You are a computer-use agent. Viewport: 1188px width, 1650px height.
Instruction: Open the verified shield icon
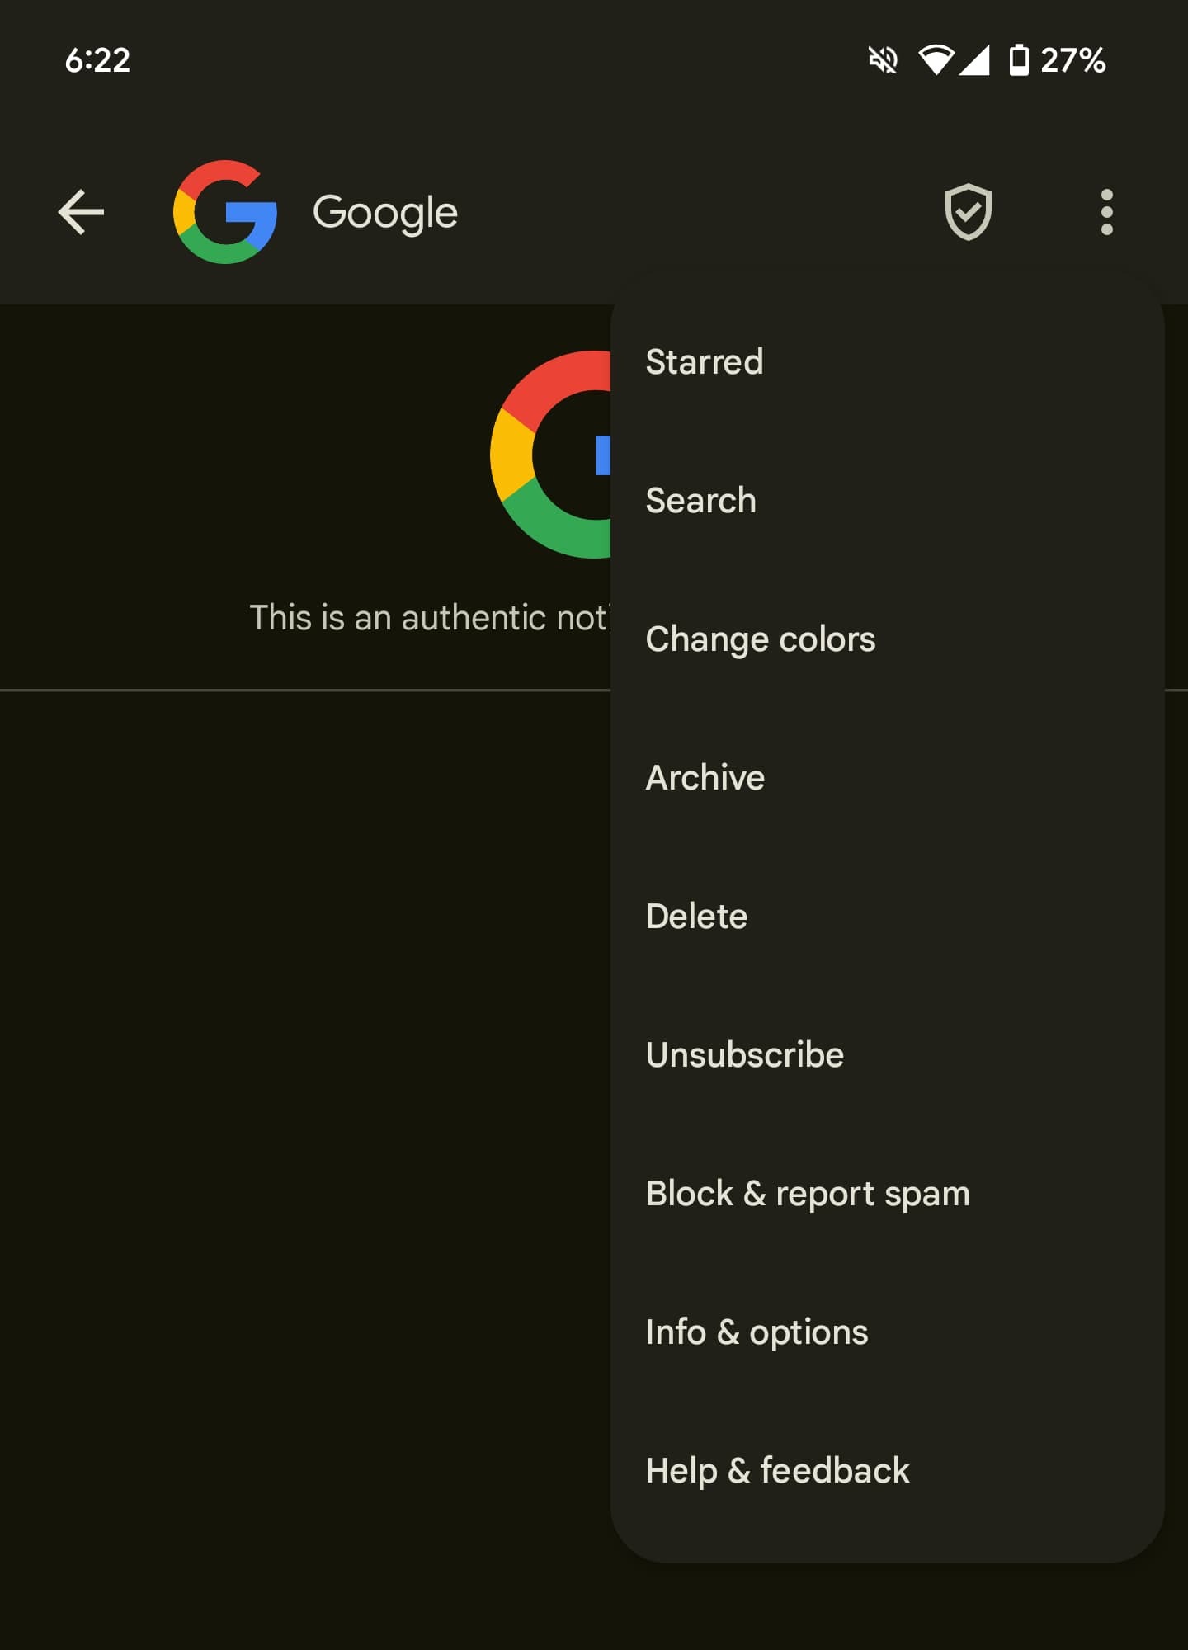tap(968, 212)
